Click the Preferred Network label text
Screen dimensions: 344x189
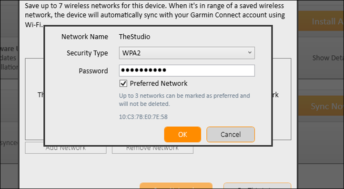click(x=159, y=83)
